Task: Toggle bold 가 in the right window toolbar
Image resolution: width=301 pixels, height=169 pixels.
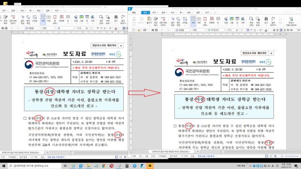Action: pos(248,30)
